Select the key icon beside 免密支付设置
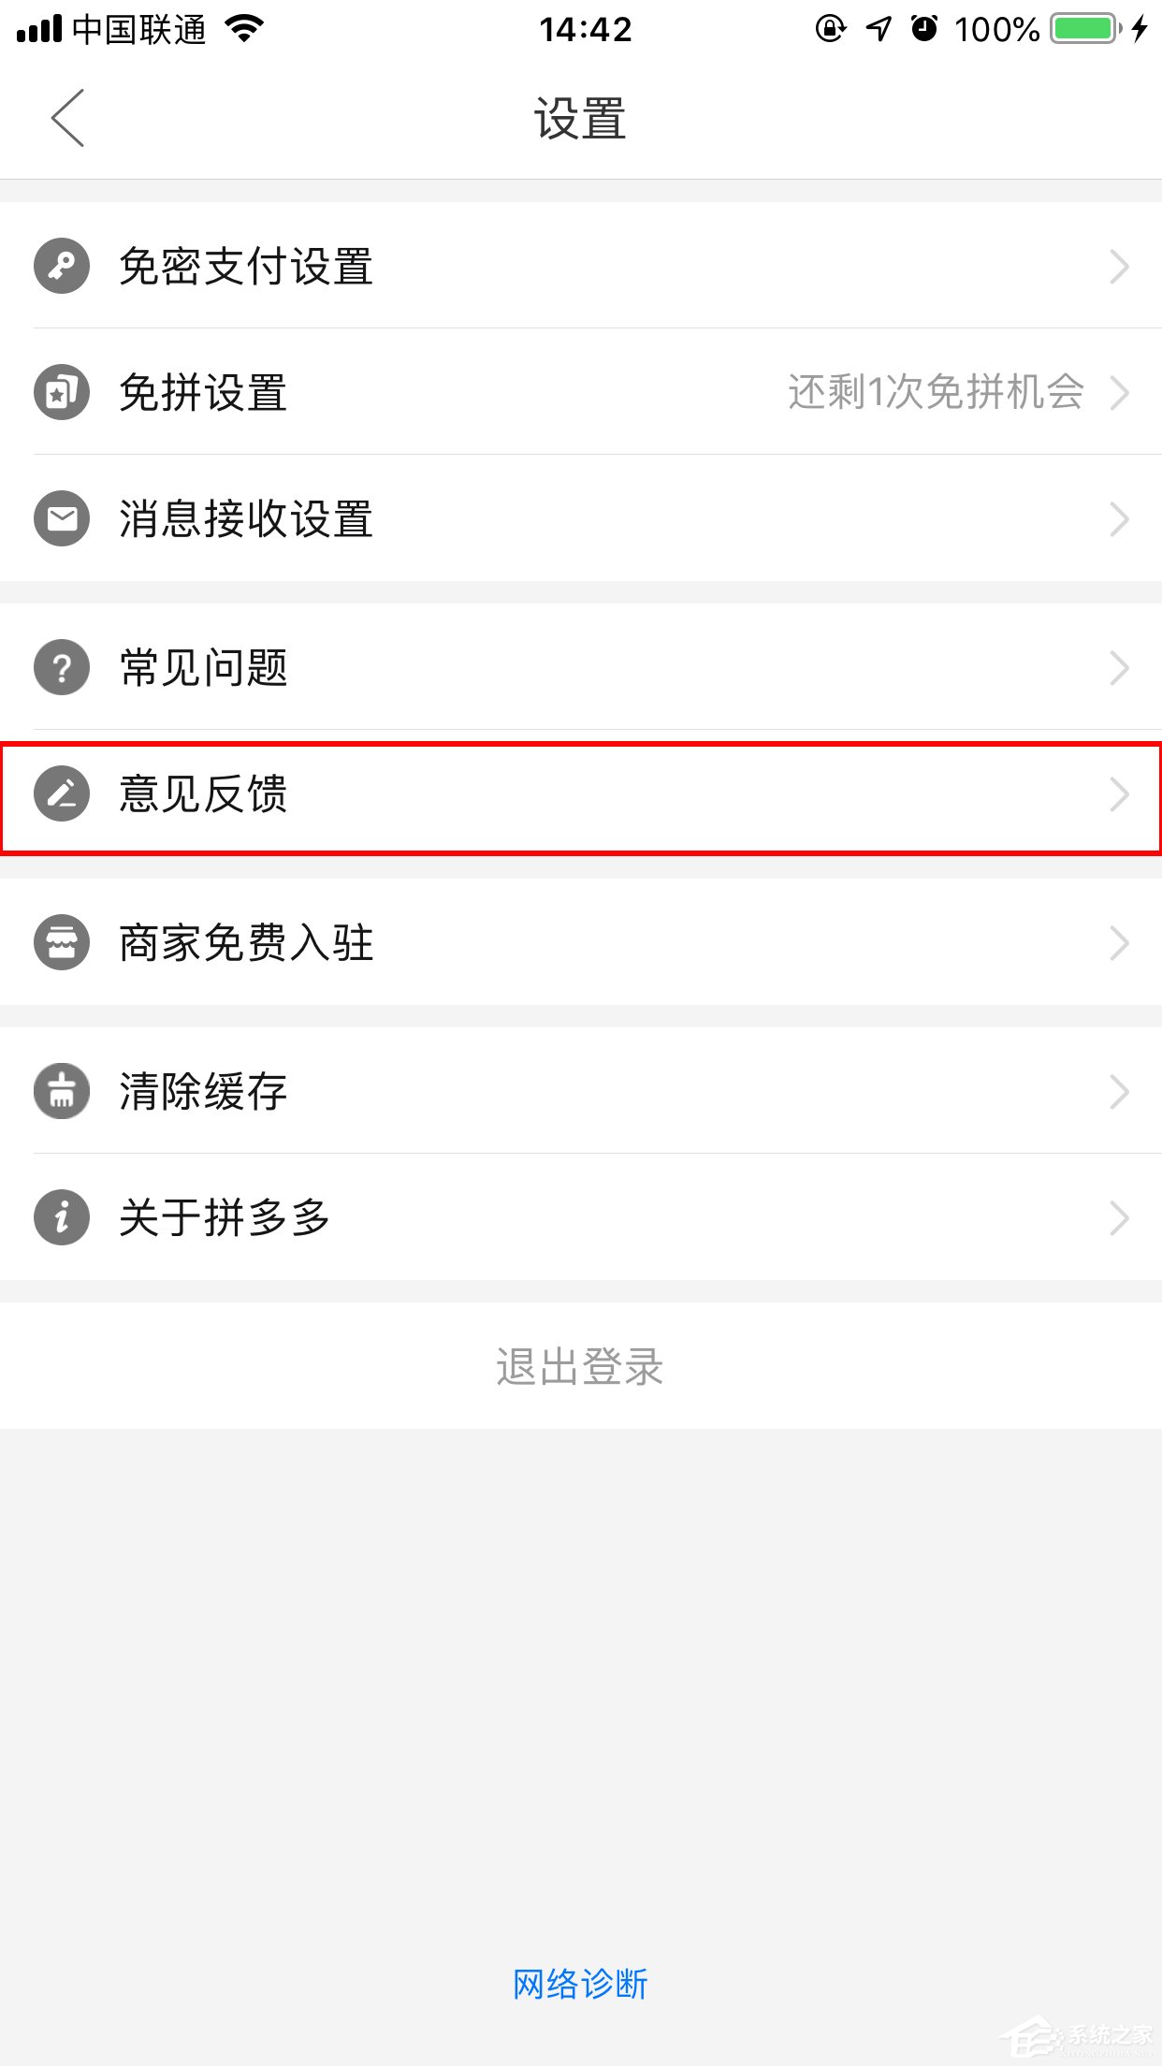The width and height of the screenshot is (1162, 2066). (60, 267)
